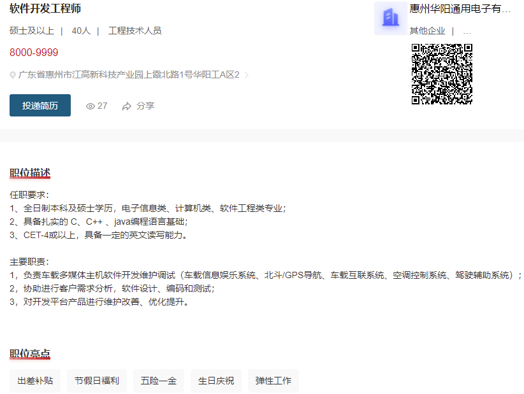Click the 其他企业 company type text

(427, 31)
